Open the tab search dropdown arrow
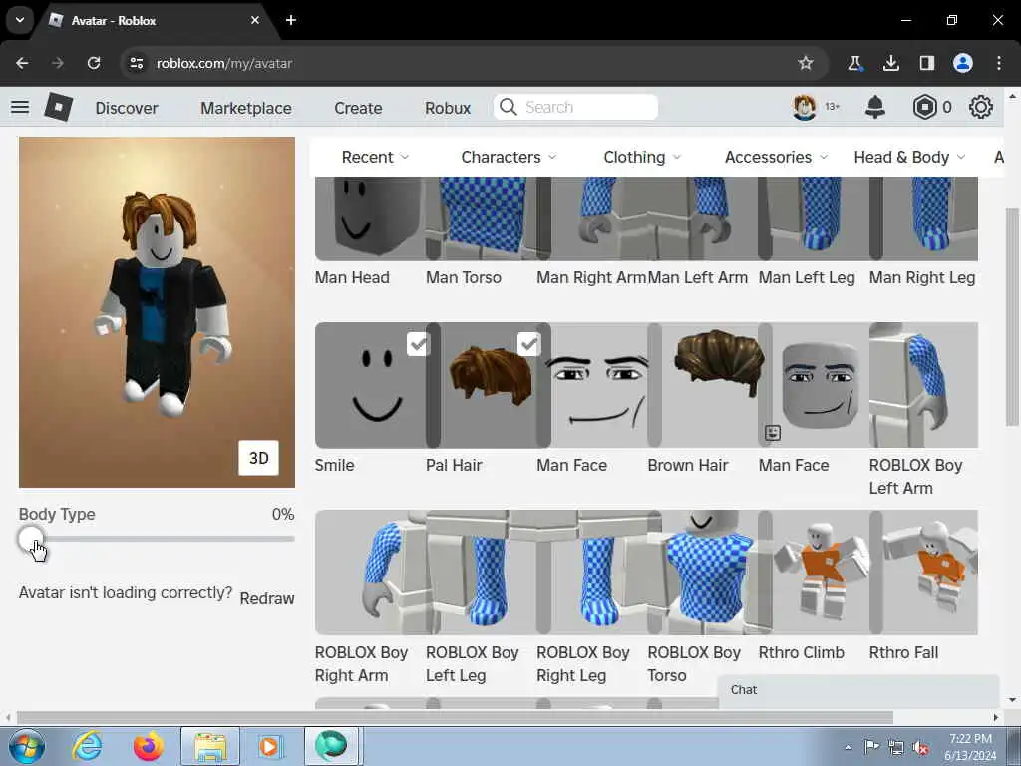This screenshot has width=1021, height=766. pyautogui.click(x=20, y=20)
